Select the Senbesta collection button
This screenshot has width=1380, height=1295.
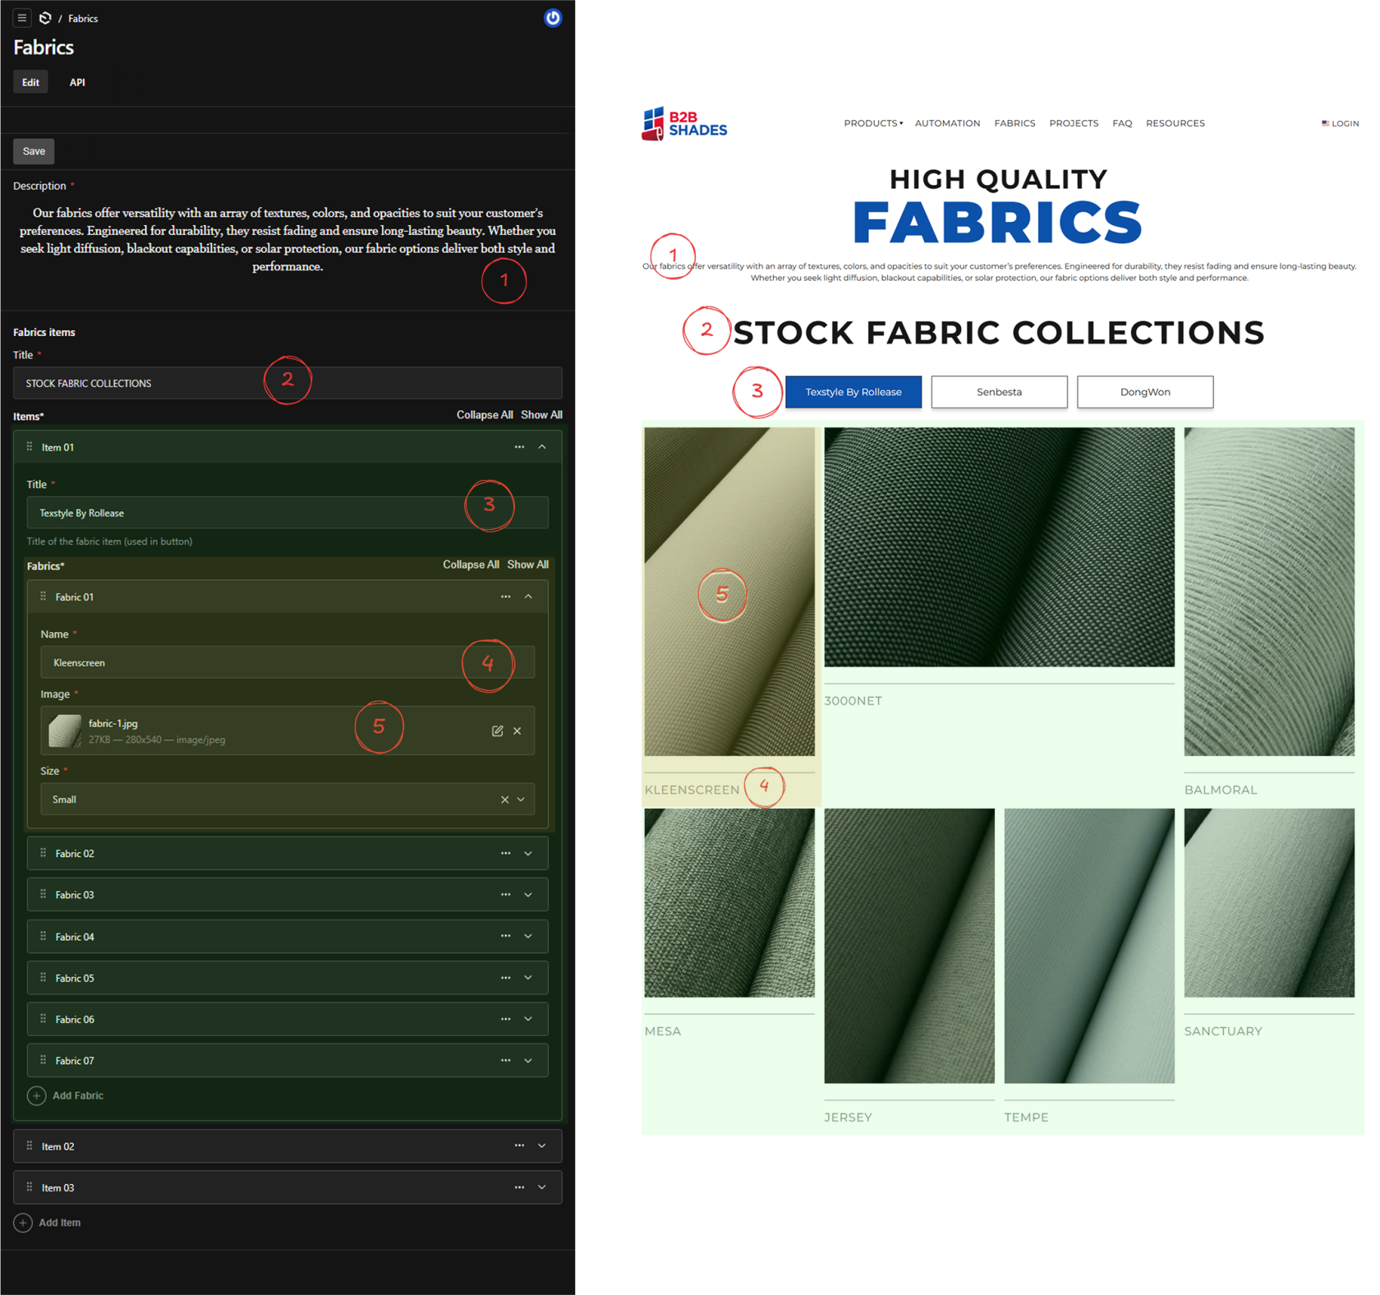coord(999,392)
